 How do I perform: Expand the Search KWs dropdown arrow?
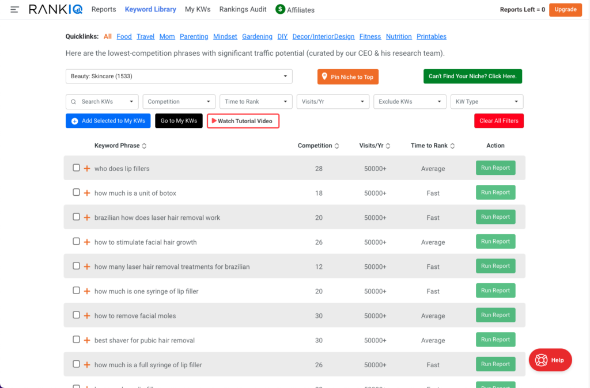click(131, 101)
